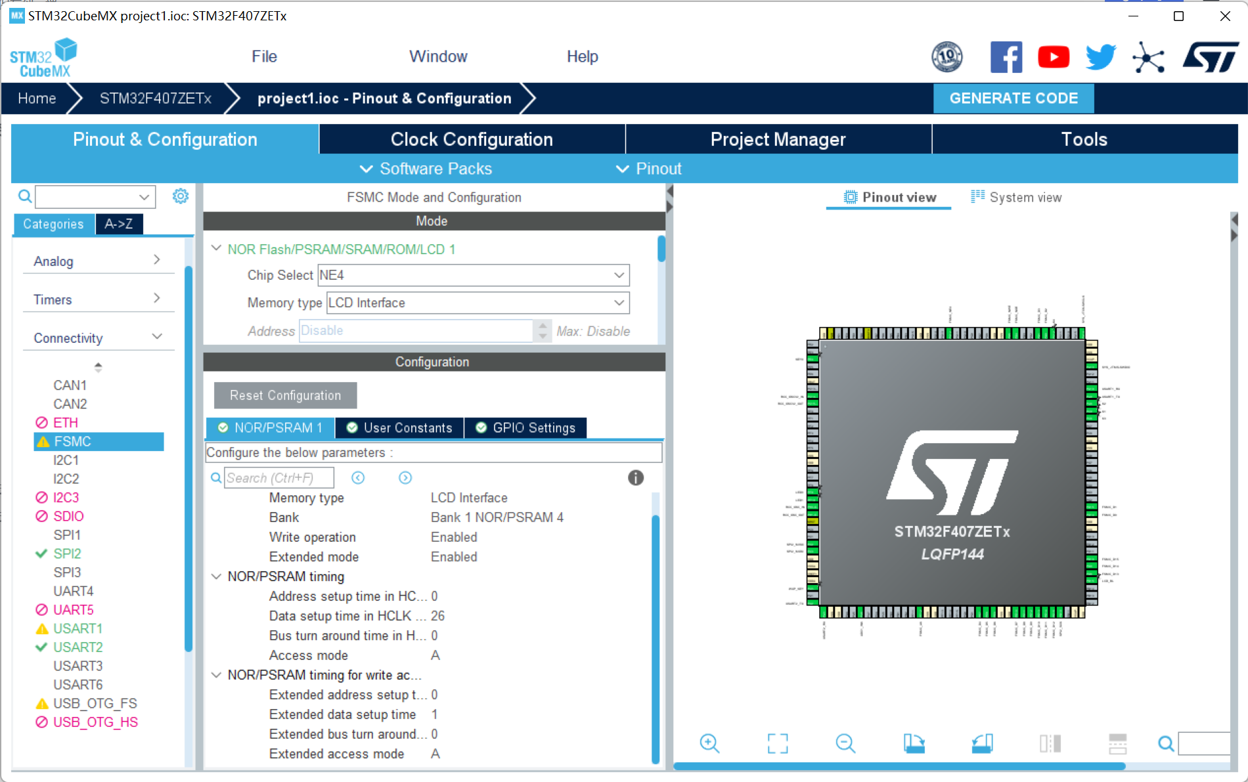Open the Twitter bird icon link
The width and height of the screenshot is (1248, 782).
coord(1100,56)
